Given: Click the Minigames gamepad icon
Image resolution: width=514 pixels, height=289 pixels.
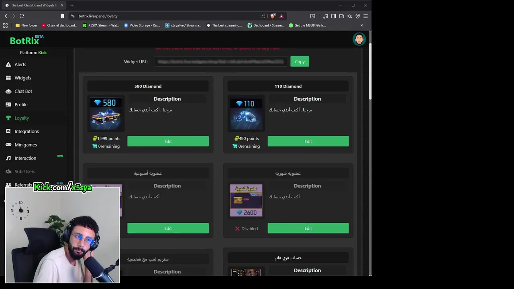Looking at the screenshot, I should (x=8, y=145).
